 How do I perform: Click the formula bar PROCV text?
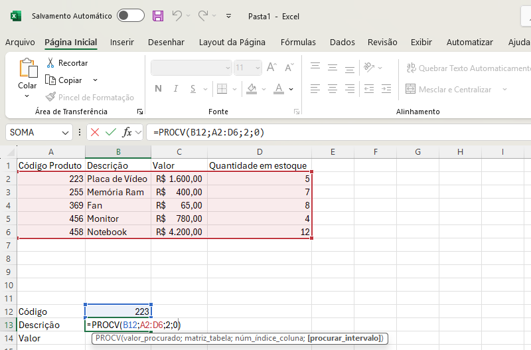coord(208,132)
